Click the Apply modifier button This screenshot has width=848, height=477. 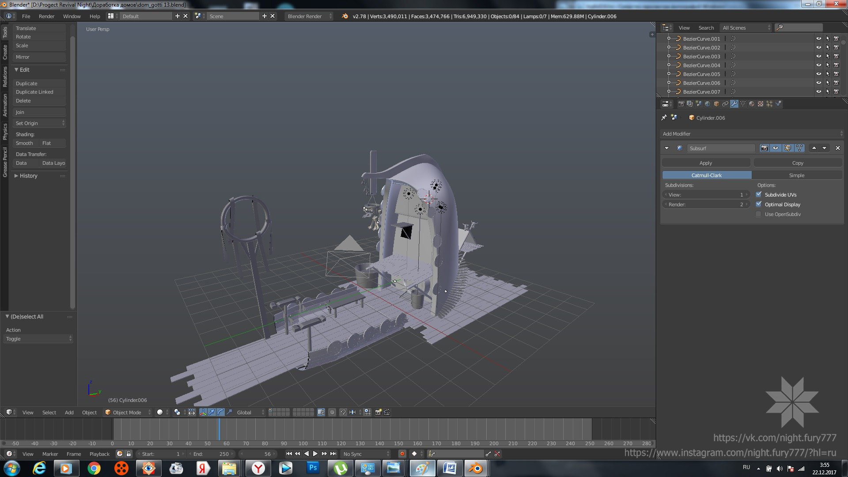(705, 163)
